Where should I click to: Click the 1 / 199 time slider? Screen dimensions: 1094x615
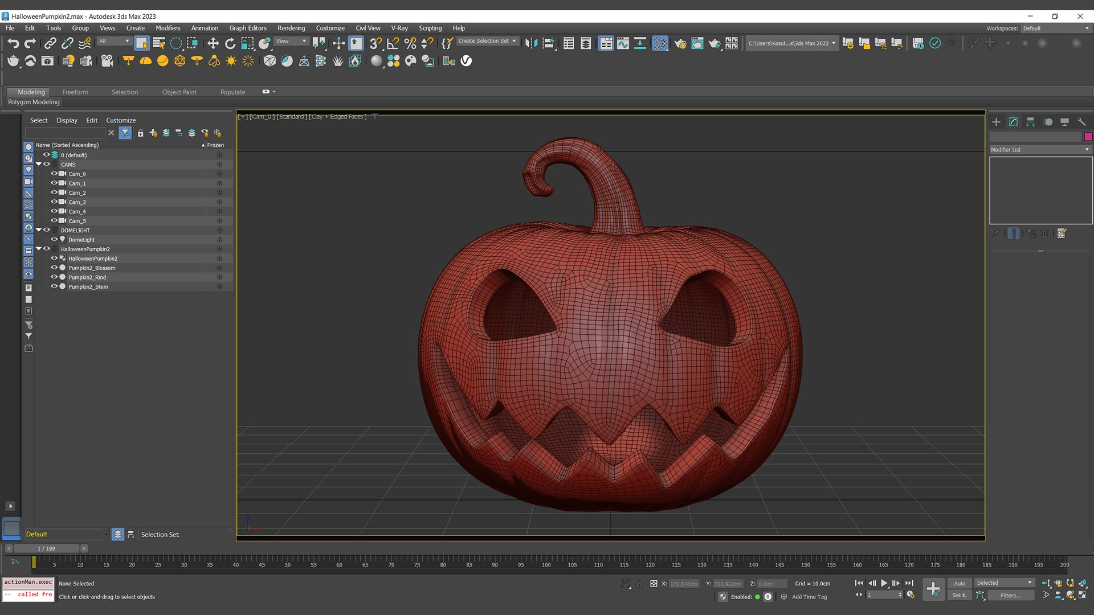point(47,549)
